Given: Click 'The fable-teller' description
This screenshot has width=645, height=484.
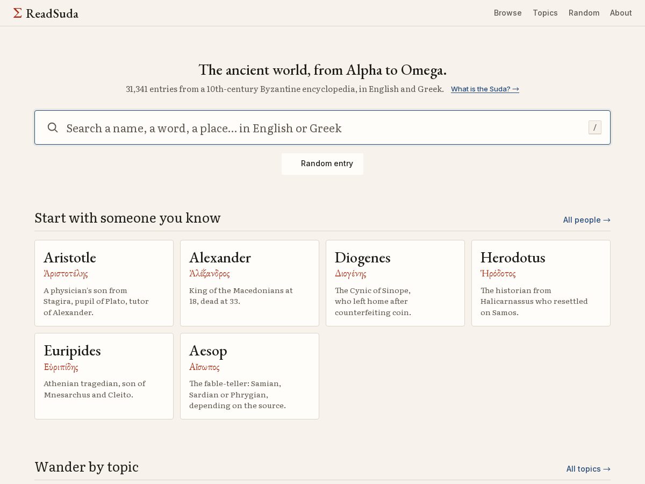Looking at the screenshot, I should click(237, 395).
